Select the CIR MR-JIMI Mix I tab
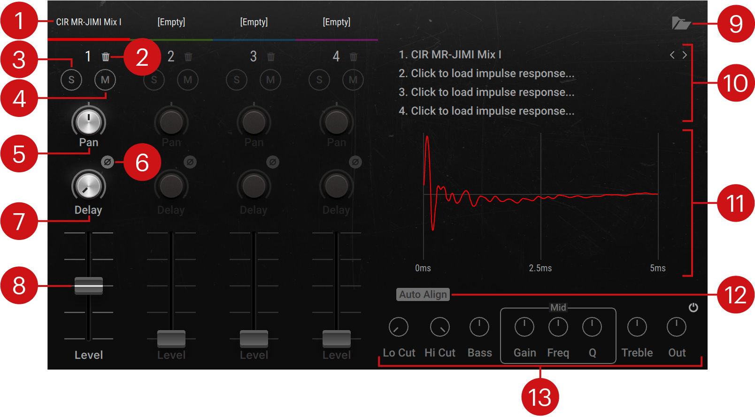Screen dimensions: 755x417 [89, 22]
